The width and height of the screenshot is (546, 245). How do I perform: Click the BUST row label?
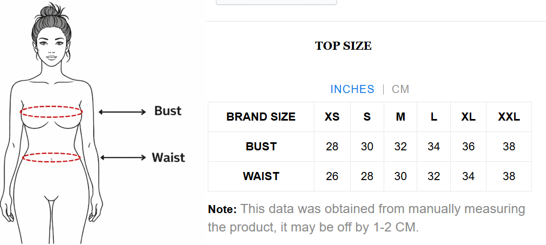point(261,147)
